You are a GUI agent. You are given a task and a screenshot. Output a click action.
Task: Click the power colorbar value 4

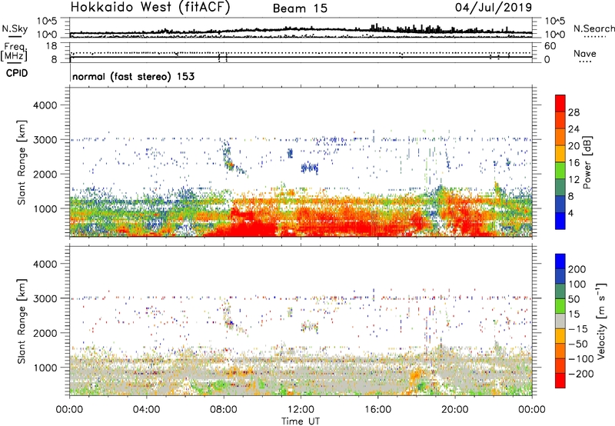tap(570, 214)
